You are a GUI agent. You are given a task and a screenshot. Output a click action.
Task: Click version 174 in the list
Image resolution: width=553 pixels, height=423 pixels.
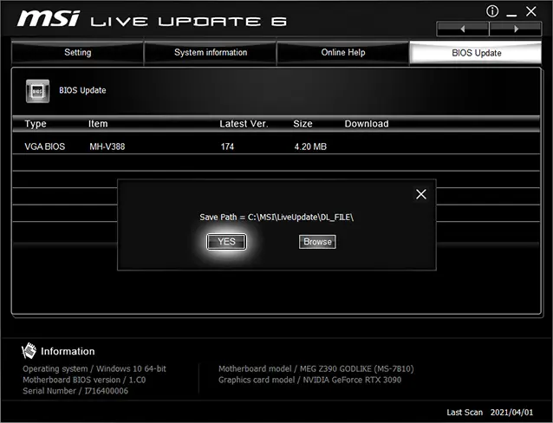pyautogui.click(x=227, y=146)
